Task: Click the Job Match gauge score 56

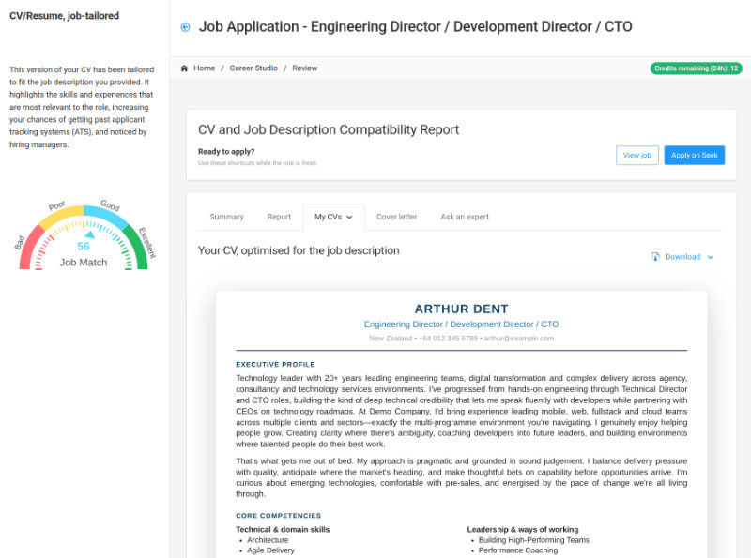Action: [84, 246]
